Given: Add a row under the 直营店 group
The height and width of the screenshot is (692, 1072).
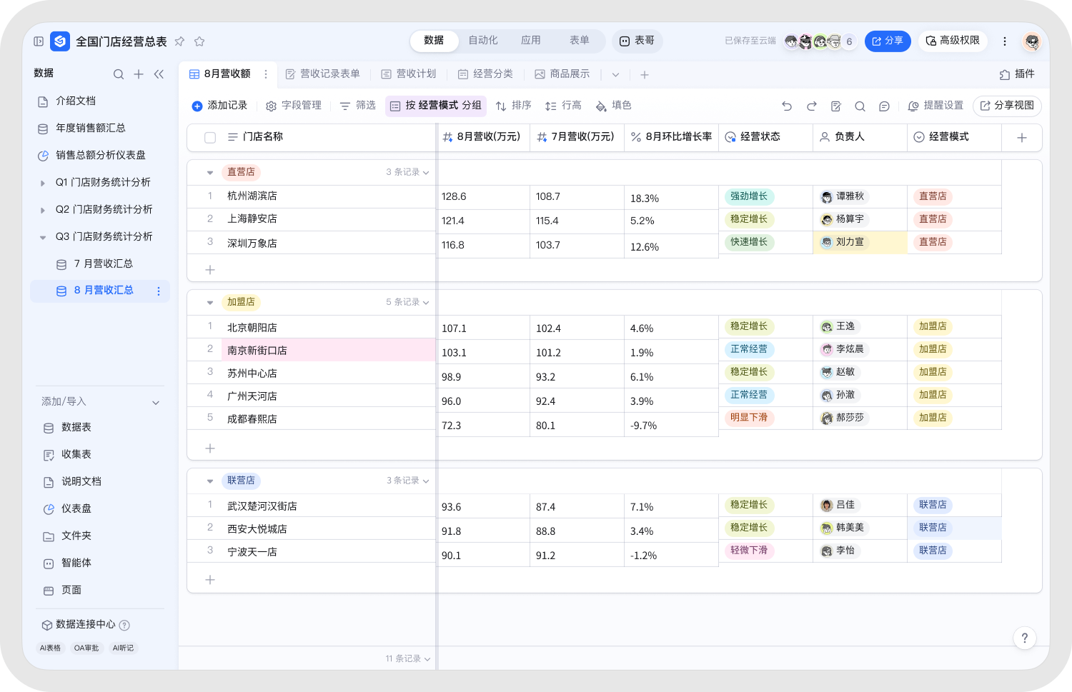Looking at the screenshot, I should pyautogui.click(x=210, y=270).
